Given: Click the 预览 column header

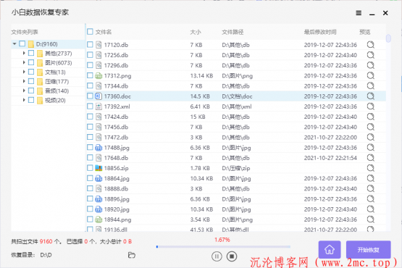Looking at the screenshot, I should [365, 32].
